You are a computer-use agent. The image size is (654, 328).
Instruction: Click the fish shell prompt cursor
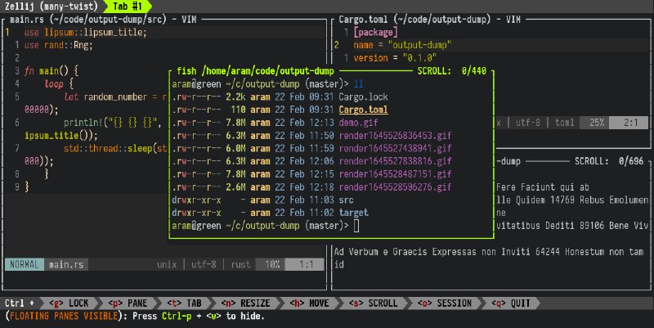point(356,225)
